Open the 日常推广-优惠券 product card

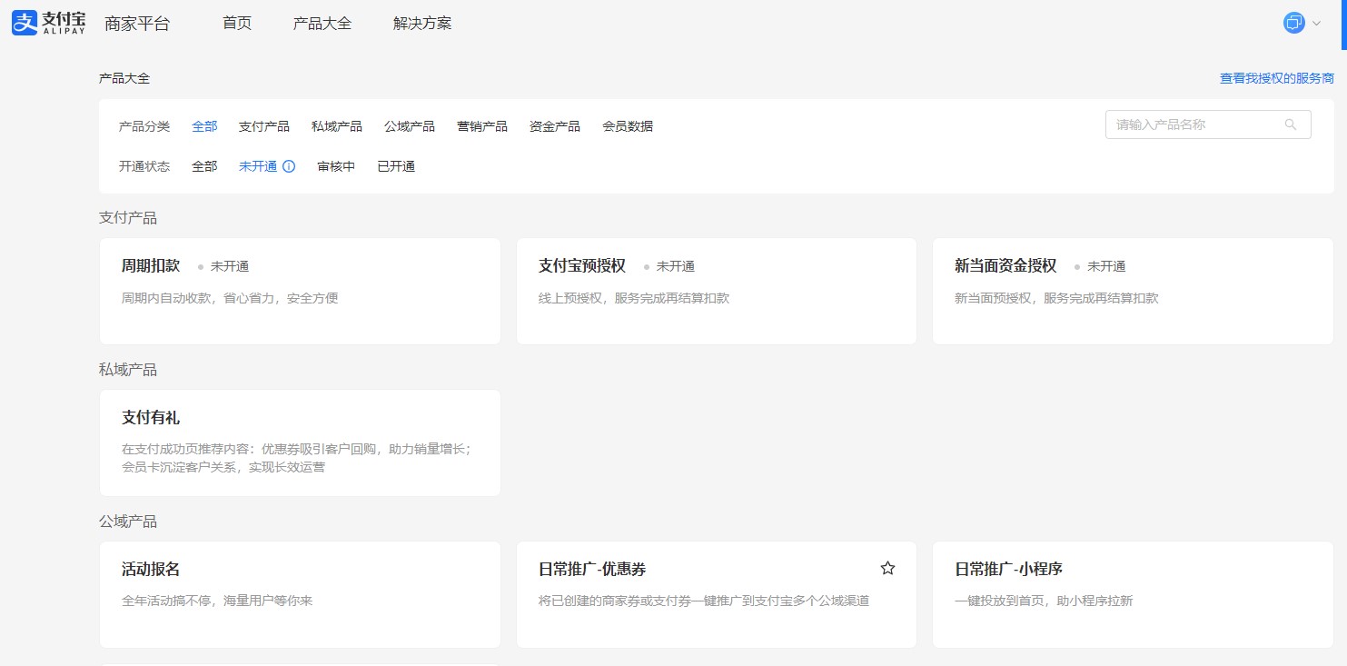pos(717,595)
